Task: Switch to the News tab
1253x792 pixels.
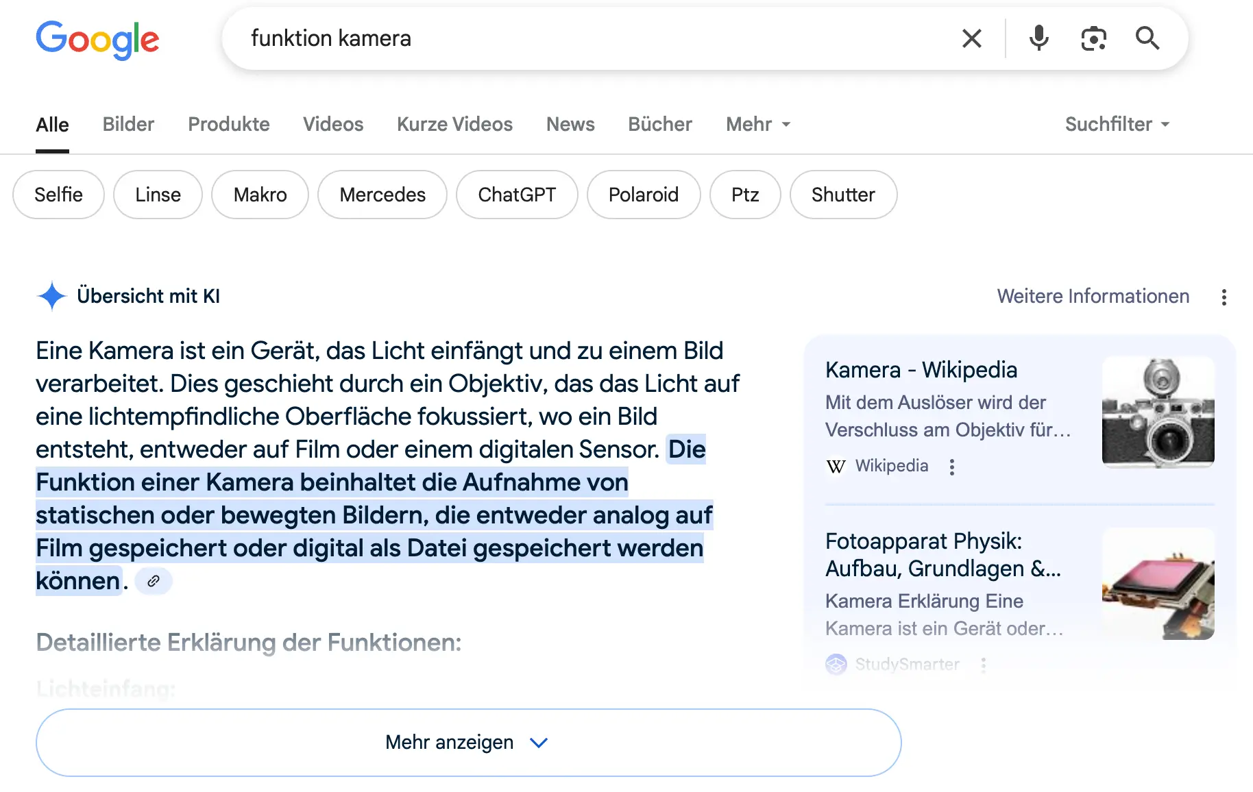Action: (x=570, y=125)
